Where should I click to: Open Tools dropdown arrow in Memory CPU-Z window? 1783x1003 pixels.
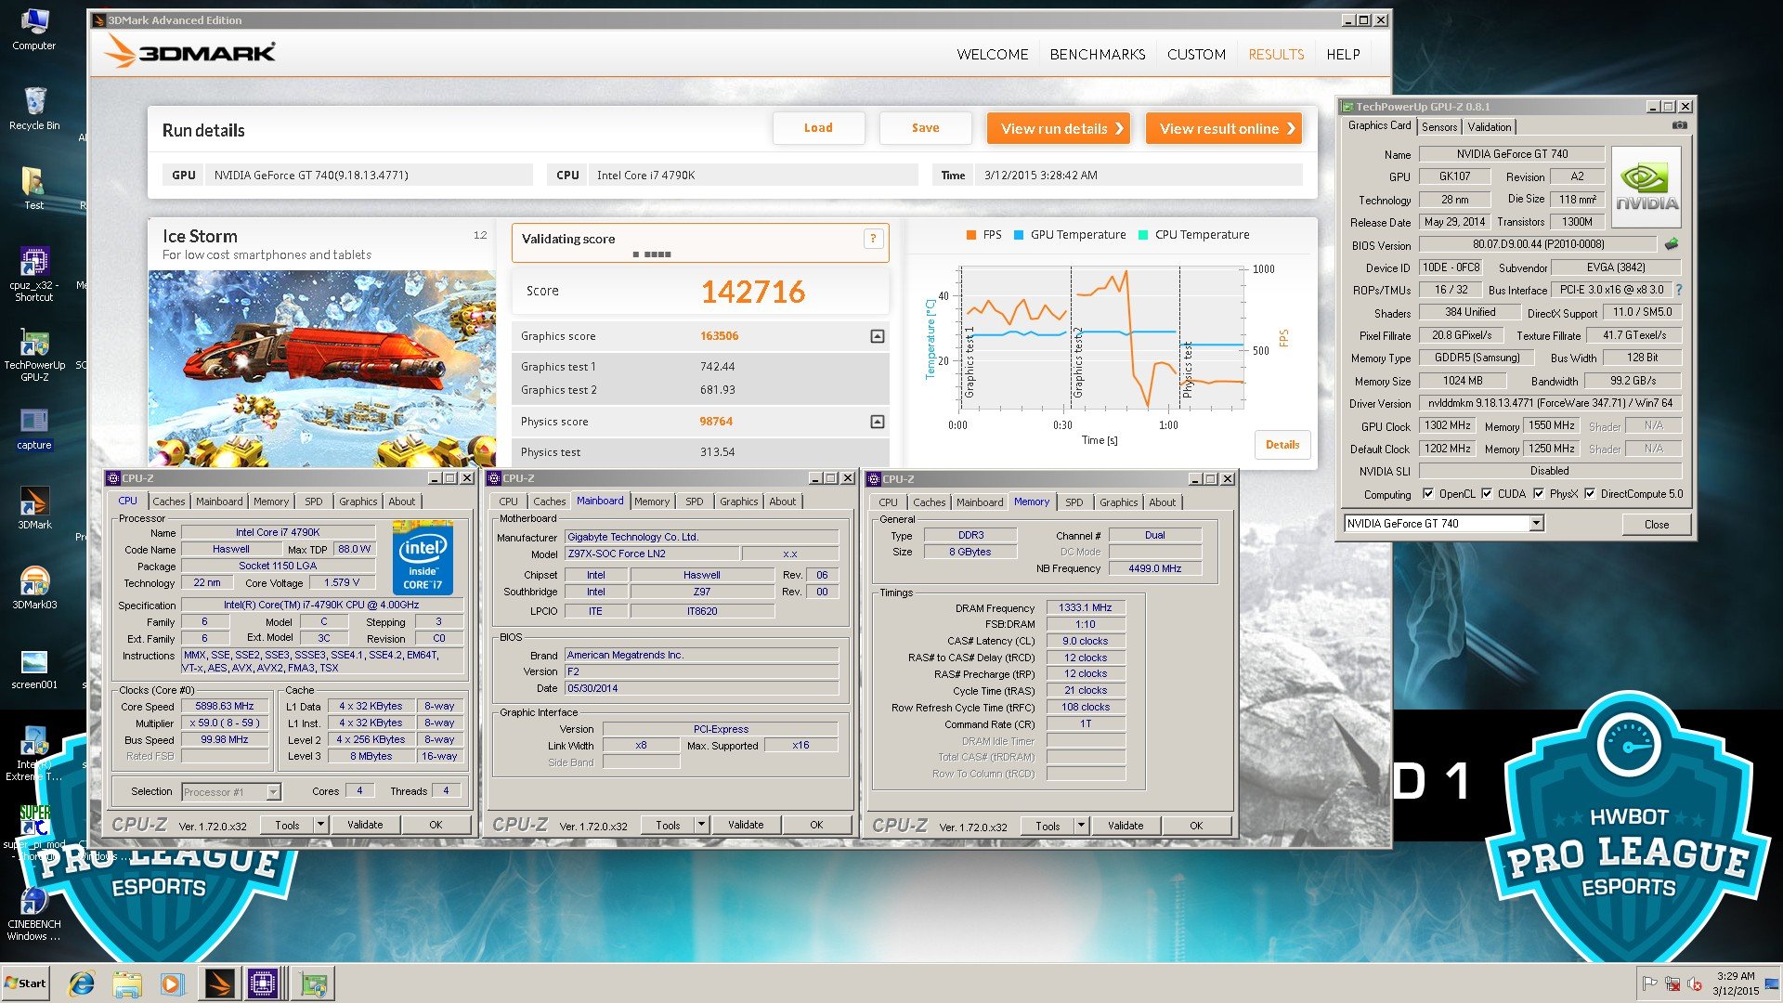coord(1081,826)
